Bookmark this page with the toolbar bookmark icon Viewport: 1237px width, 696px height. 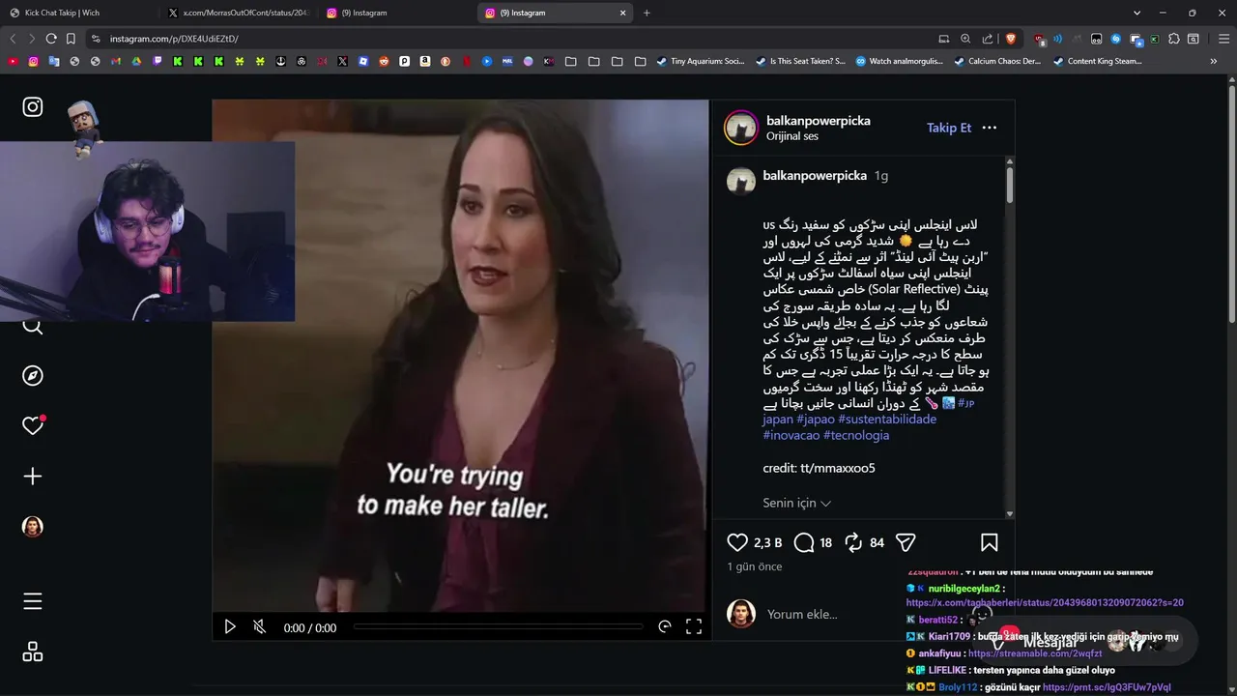tap(71, 39)
